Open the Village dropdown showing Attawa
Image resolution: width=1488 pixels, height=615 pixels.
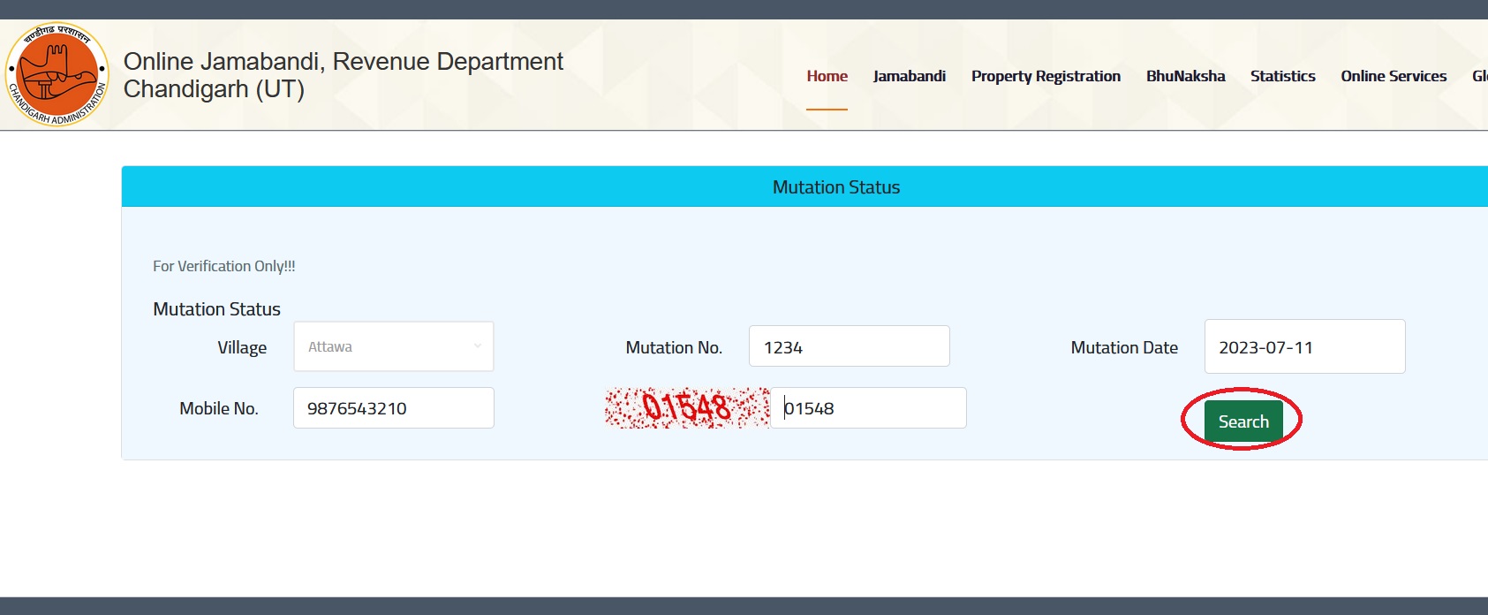click(393, 346)
